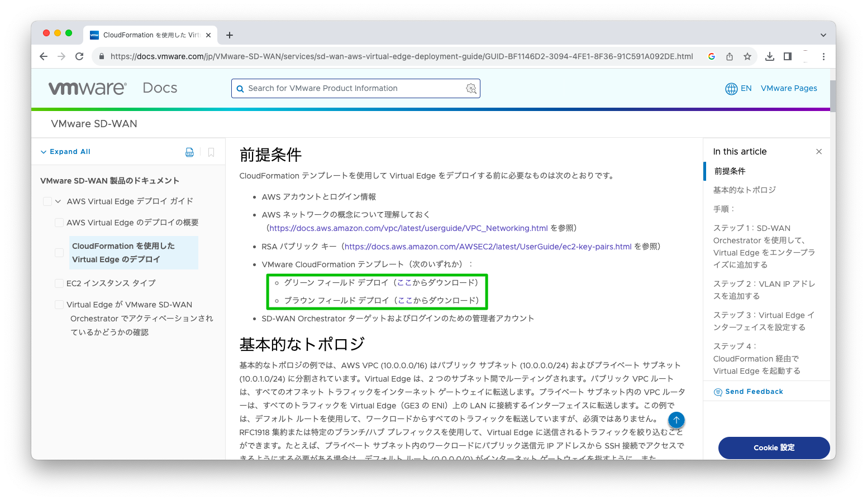This screenshot has width=867, height=501.
Task: Open advanced search settings icon in search box
Action: coord(471,88)
